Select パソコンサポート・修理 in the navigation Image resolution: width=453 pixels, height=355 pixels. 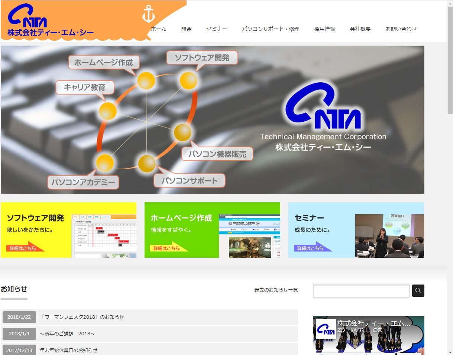click(270, 29)
